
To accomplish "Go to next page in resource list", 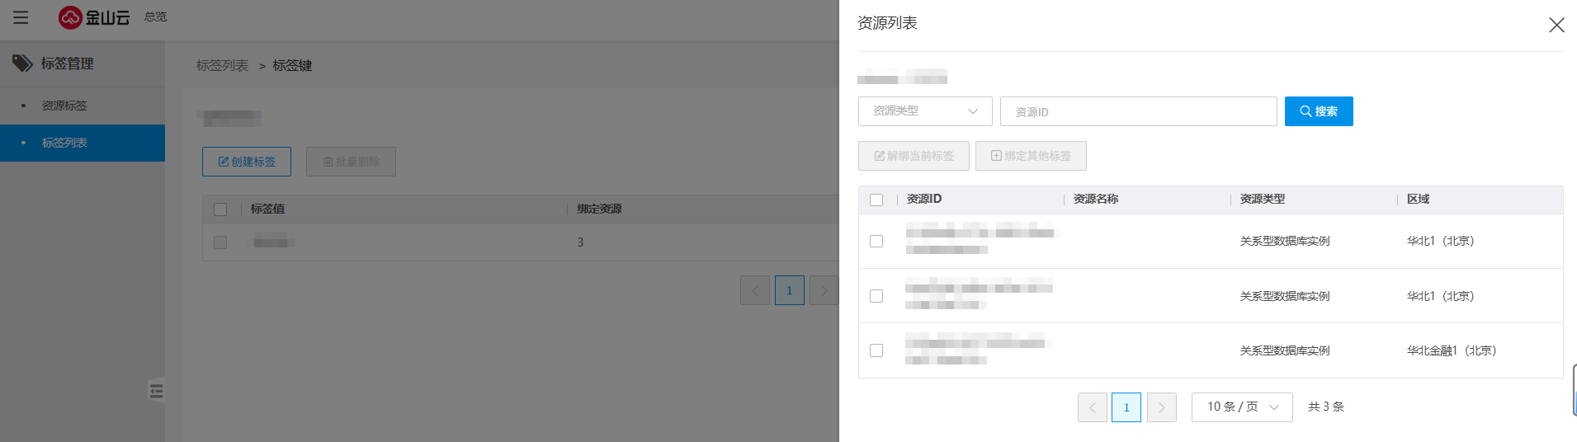I will [1162, 407].
